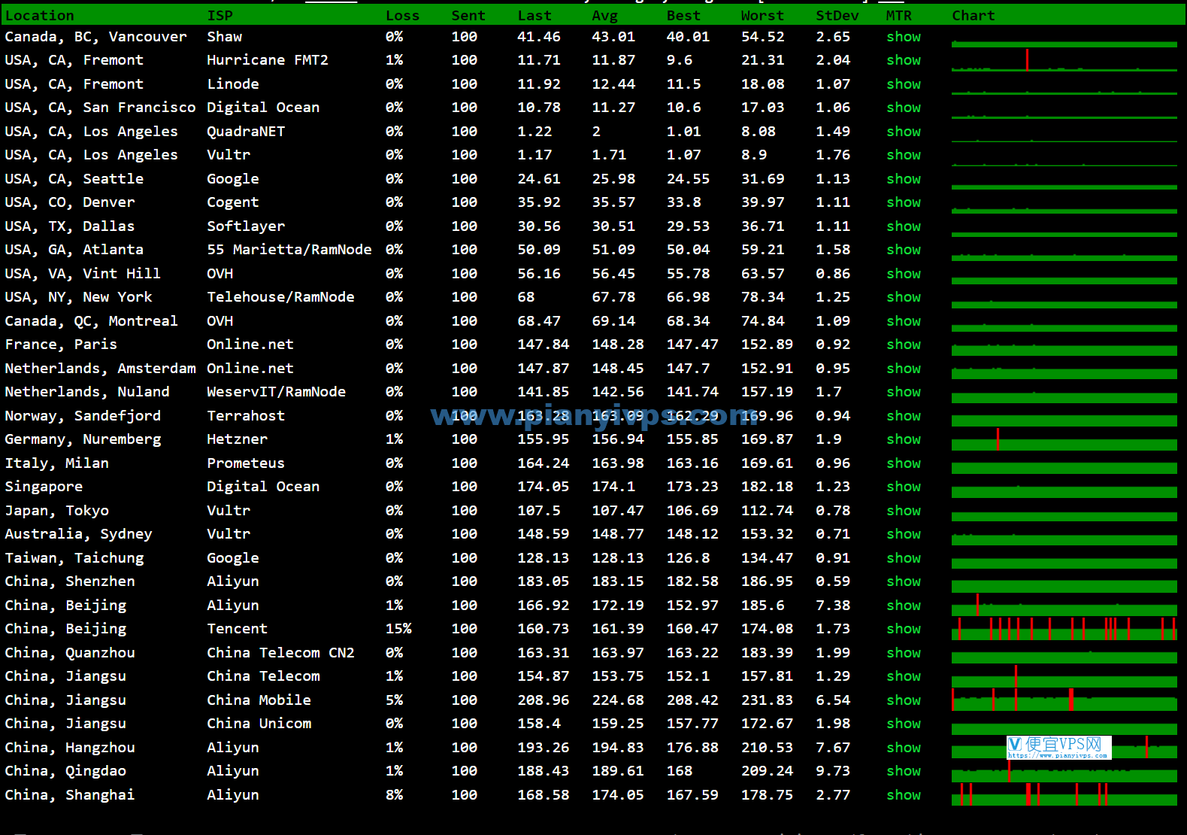Click the Beijing Tencent latency chart
Screen dimensions: 1187x835
(1064, 629)
